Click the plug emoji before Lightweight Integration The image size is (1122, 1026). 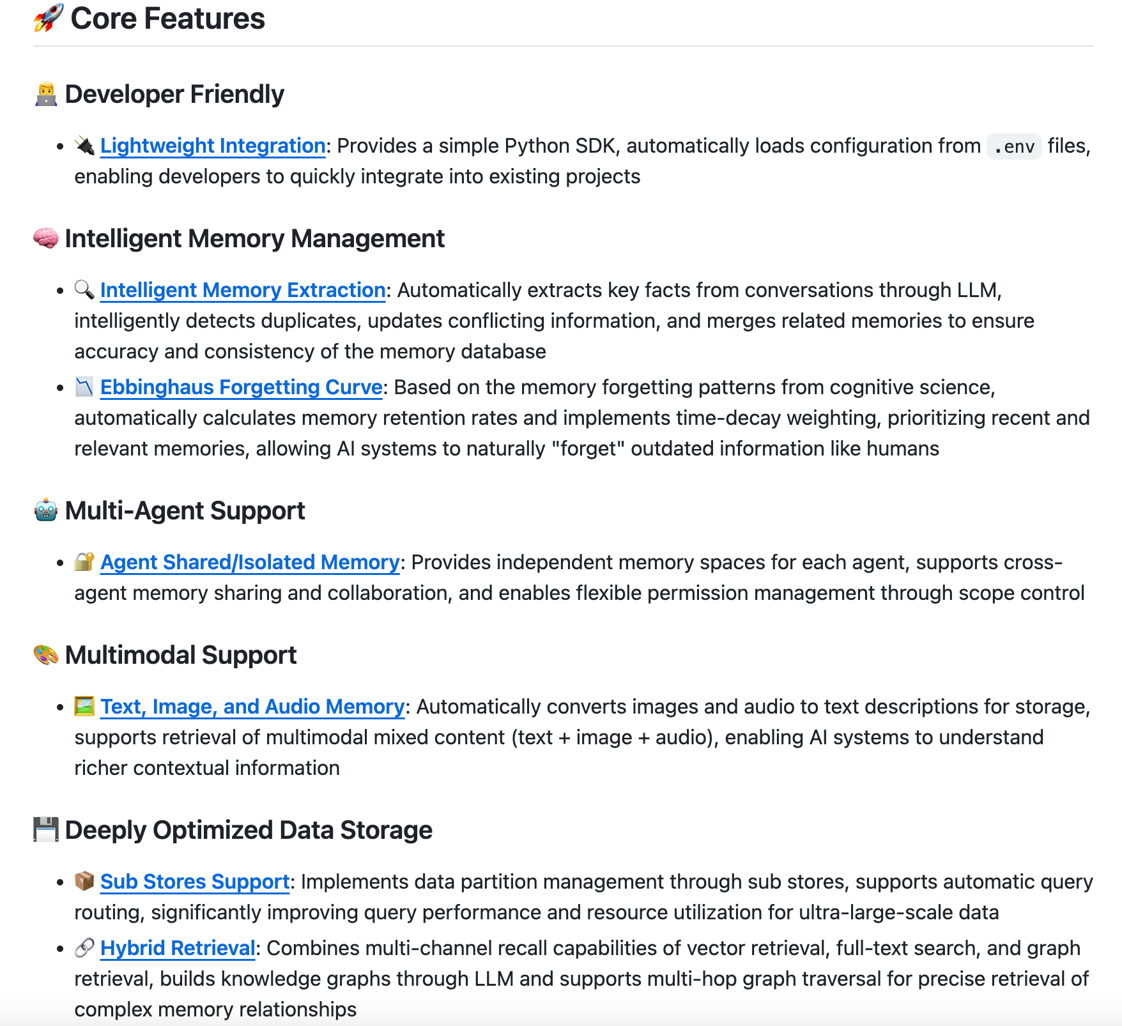(x=84, y=146)
